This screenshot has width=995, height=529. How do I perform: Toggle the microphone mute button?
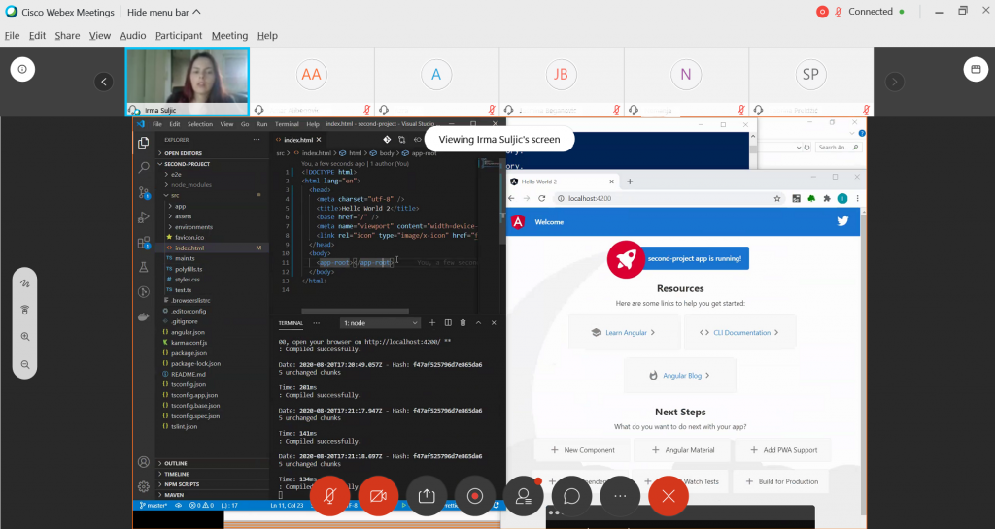pyautogui.click(x=329, y=496)
